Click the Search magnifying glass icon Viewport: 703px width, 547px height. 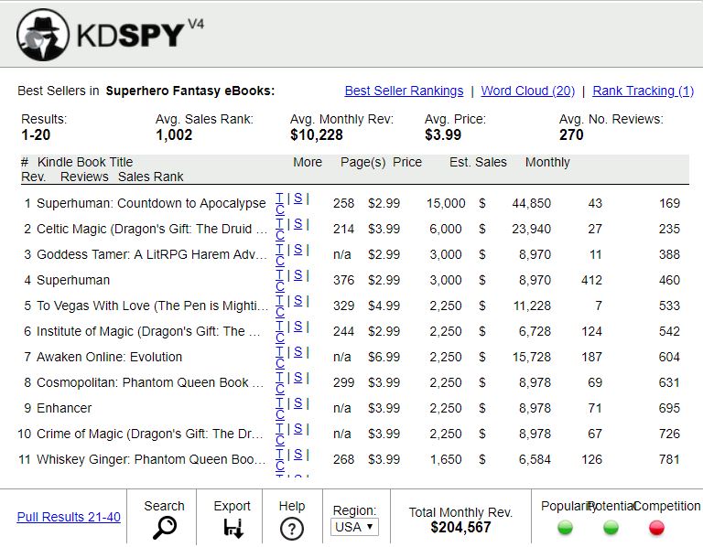point(164,528)
